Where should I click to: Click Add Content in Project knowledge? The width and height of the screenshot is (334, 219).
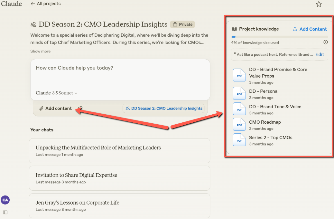(310, 29)
